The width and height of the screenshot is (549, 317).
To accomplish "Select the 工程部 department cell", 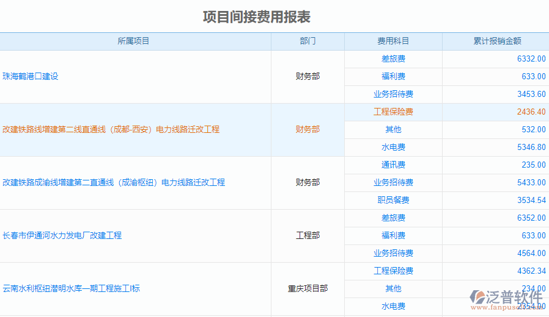I will coord(308,235).
